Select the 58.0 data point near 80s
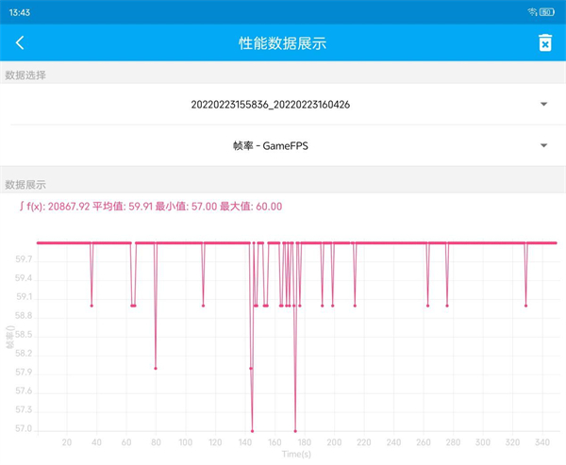 [156, 368]
